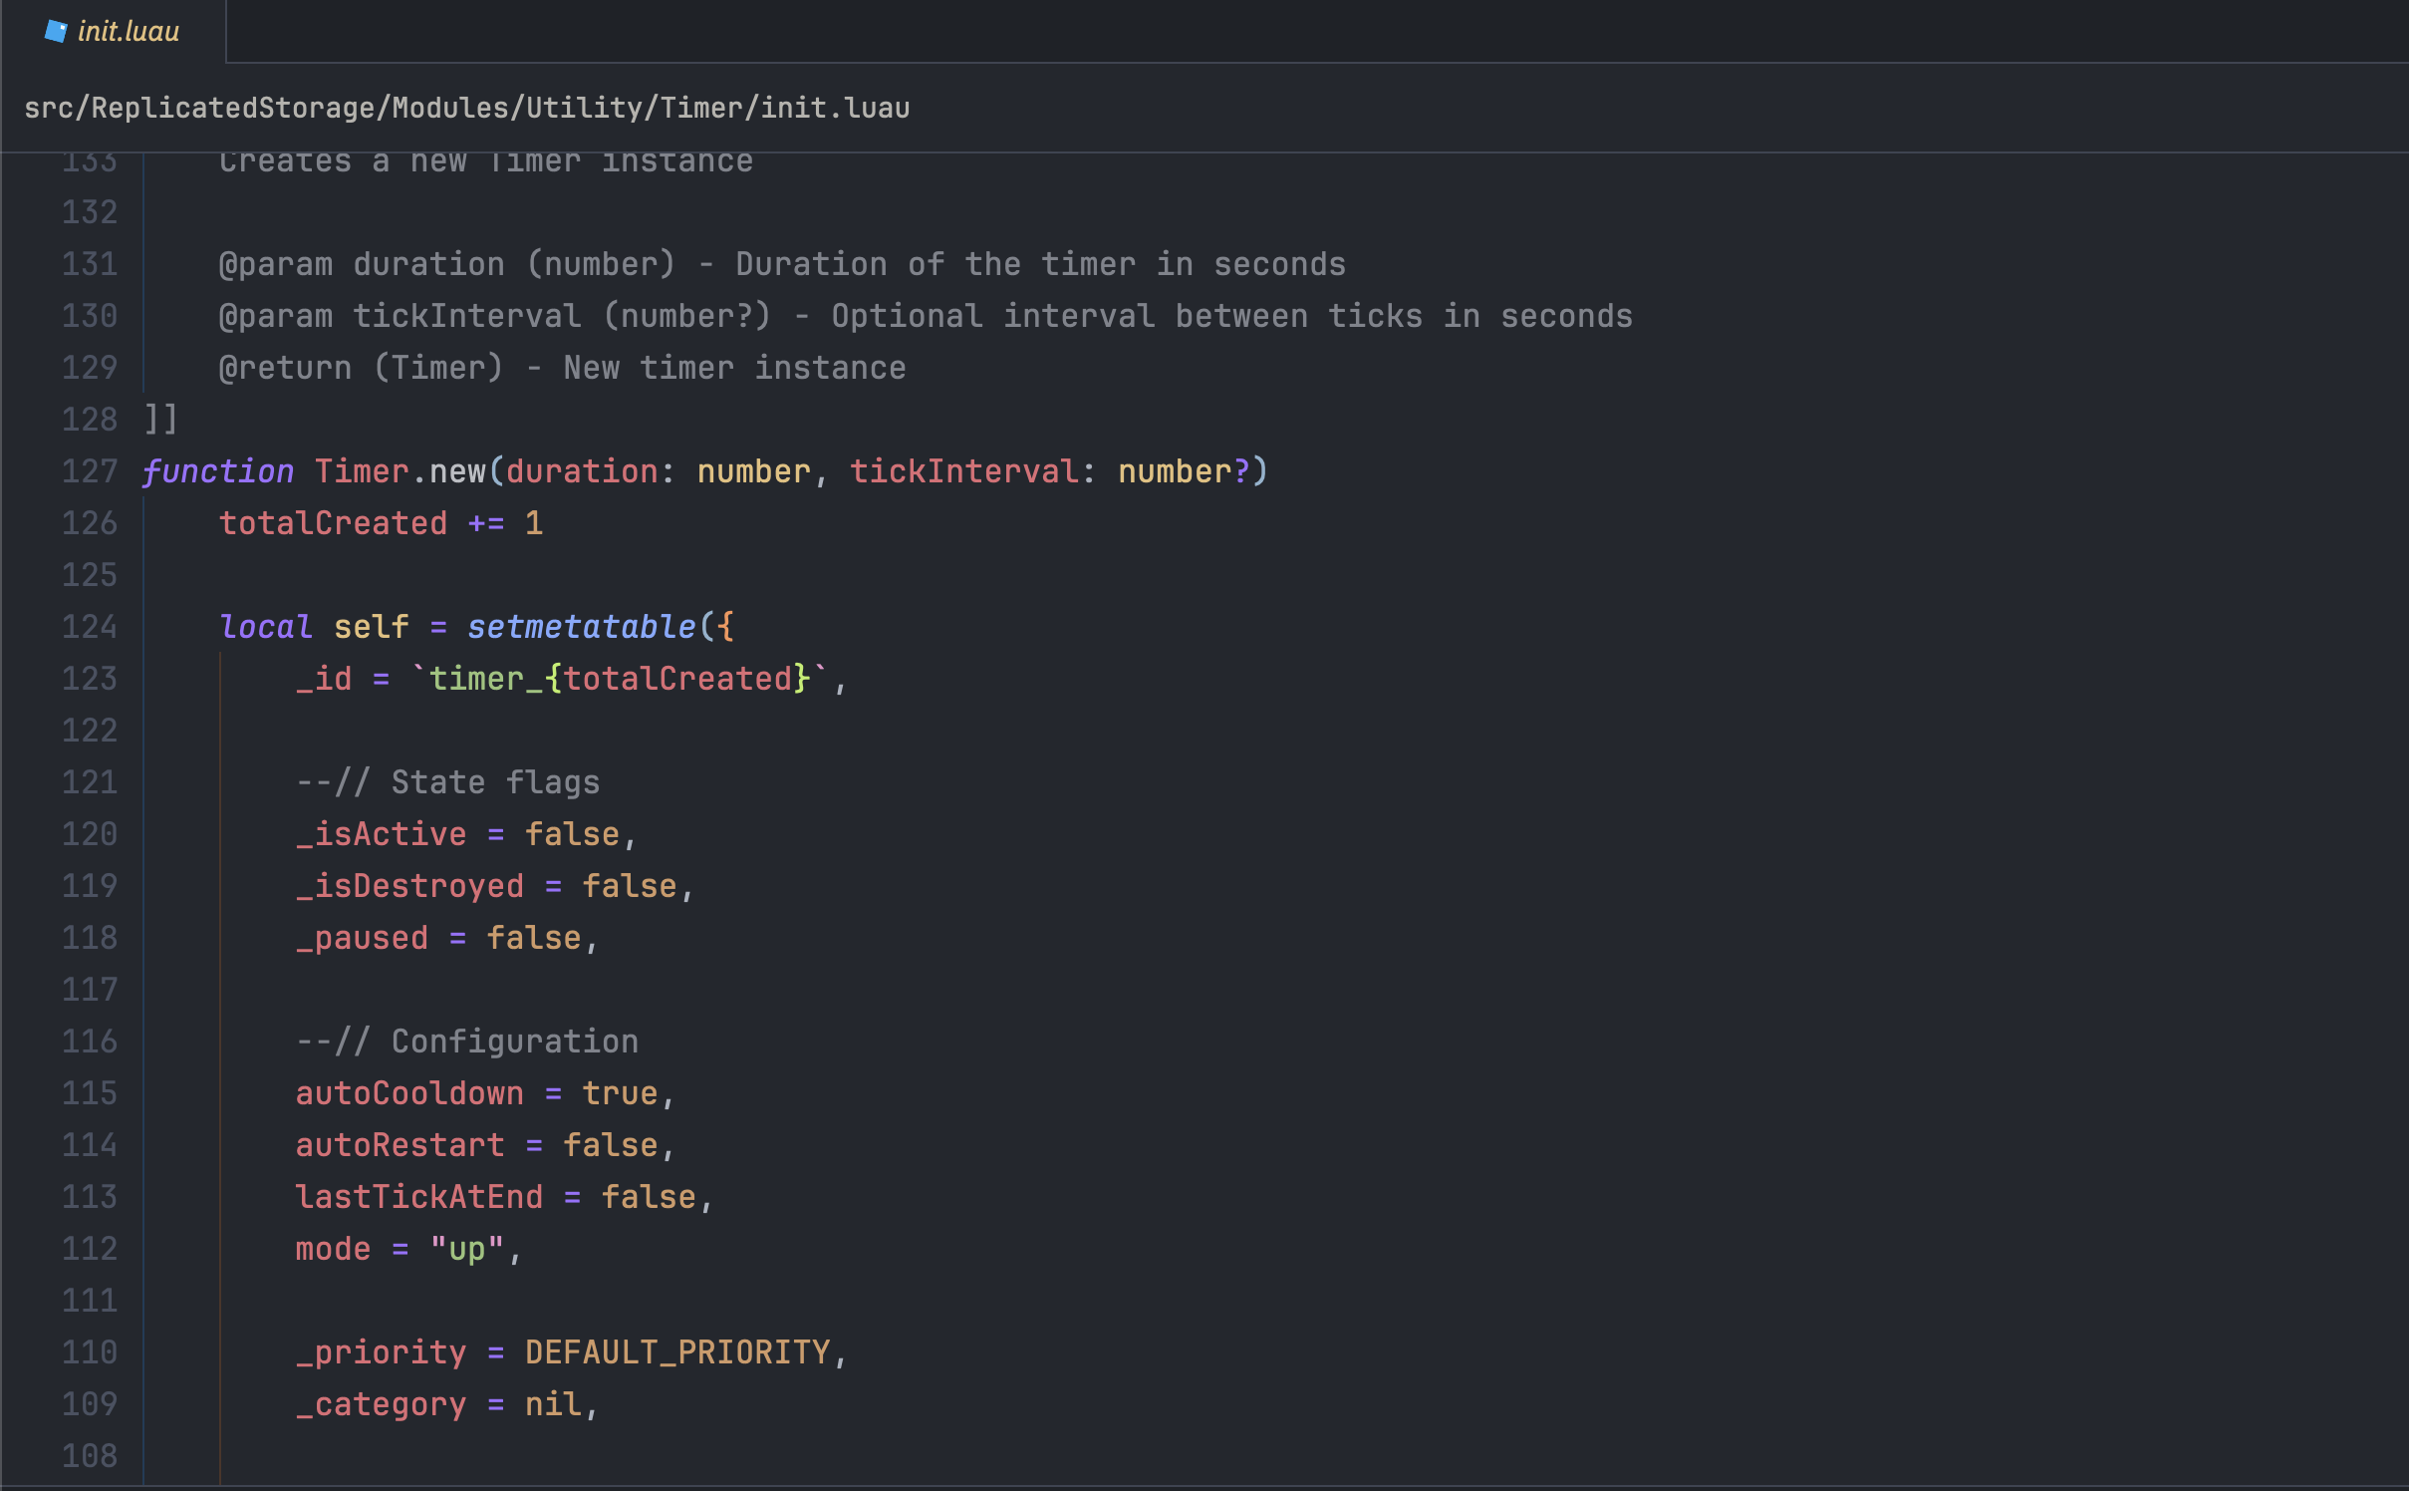Click the 'lastTickAtEnd' field
Image resolution: width=2409 pixels, height=1491 pixels.
click(x=419, y=1197)
